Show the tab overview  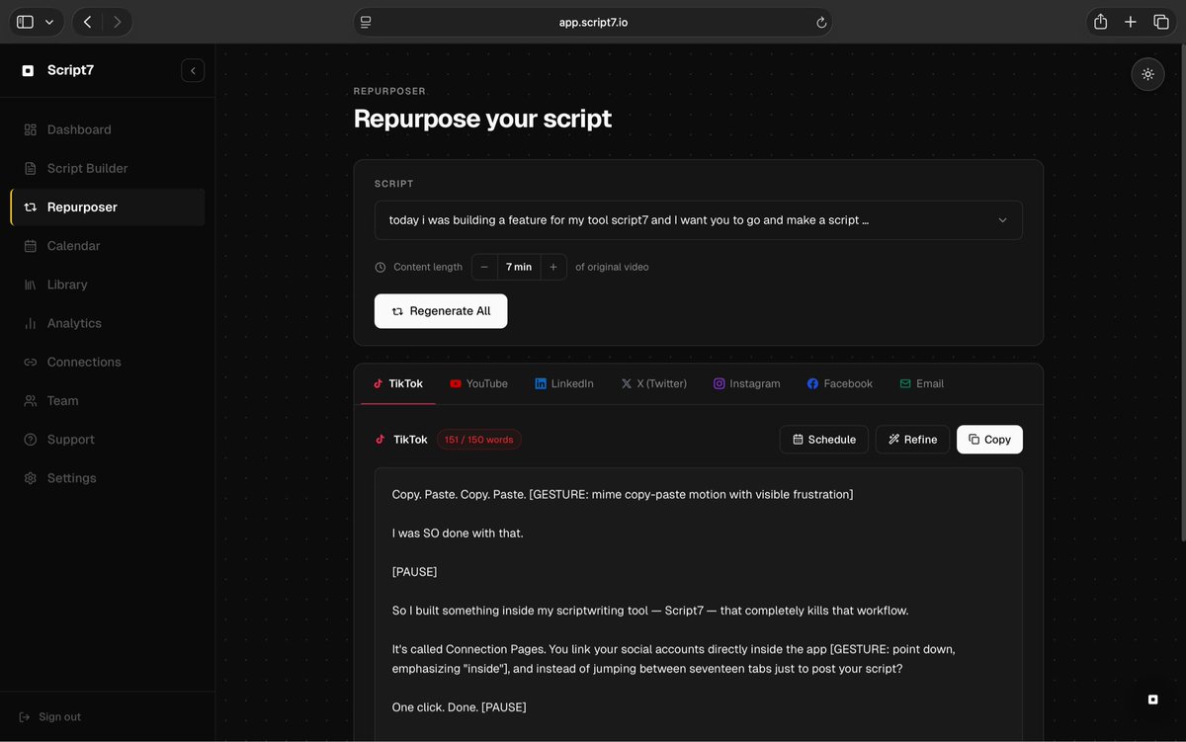click(1161, 22)
